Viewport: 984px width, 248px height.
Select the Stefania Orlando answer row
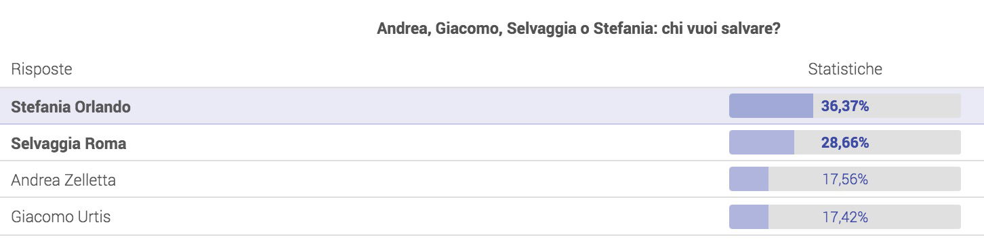[492, 106]
